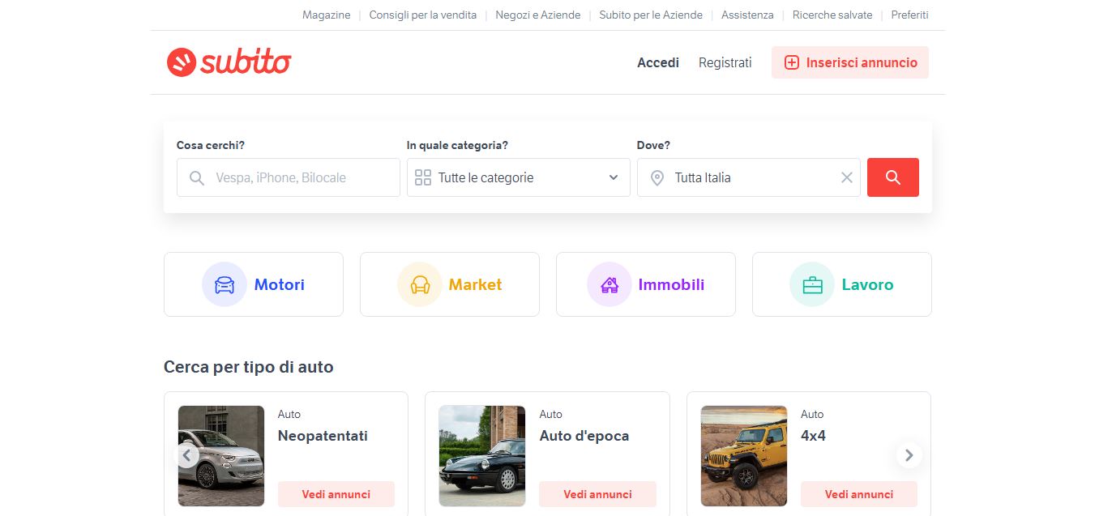The height and width of the screenshot is (516, 1095).
Task: Go to Ricerche salvate
Action: click(x=832, y=15)
